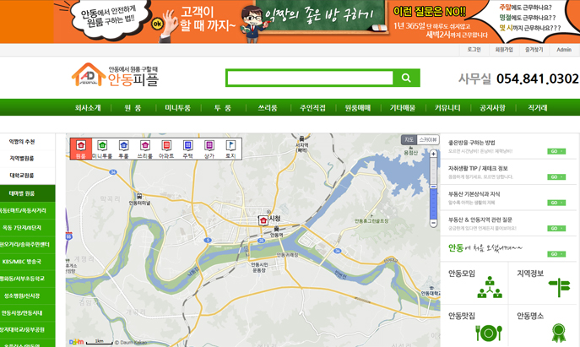
Task: Click GO button next to 좋은방을 구하는 방법
Action: click(556, 151)
